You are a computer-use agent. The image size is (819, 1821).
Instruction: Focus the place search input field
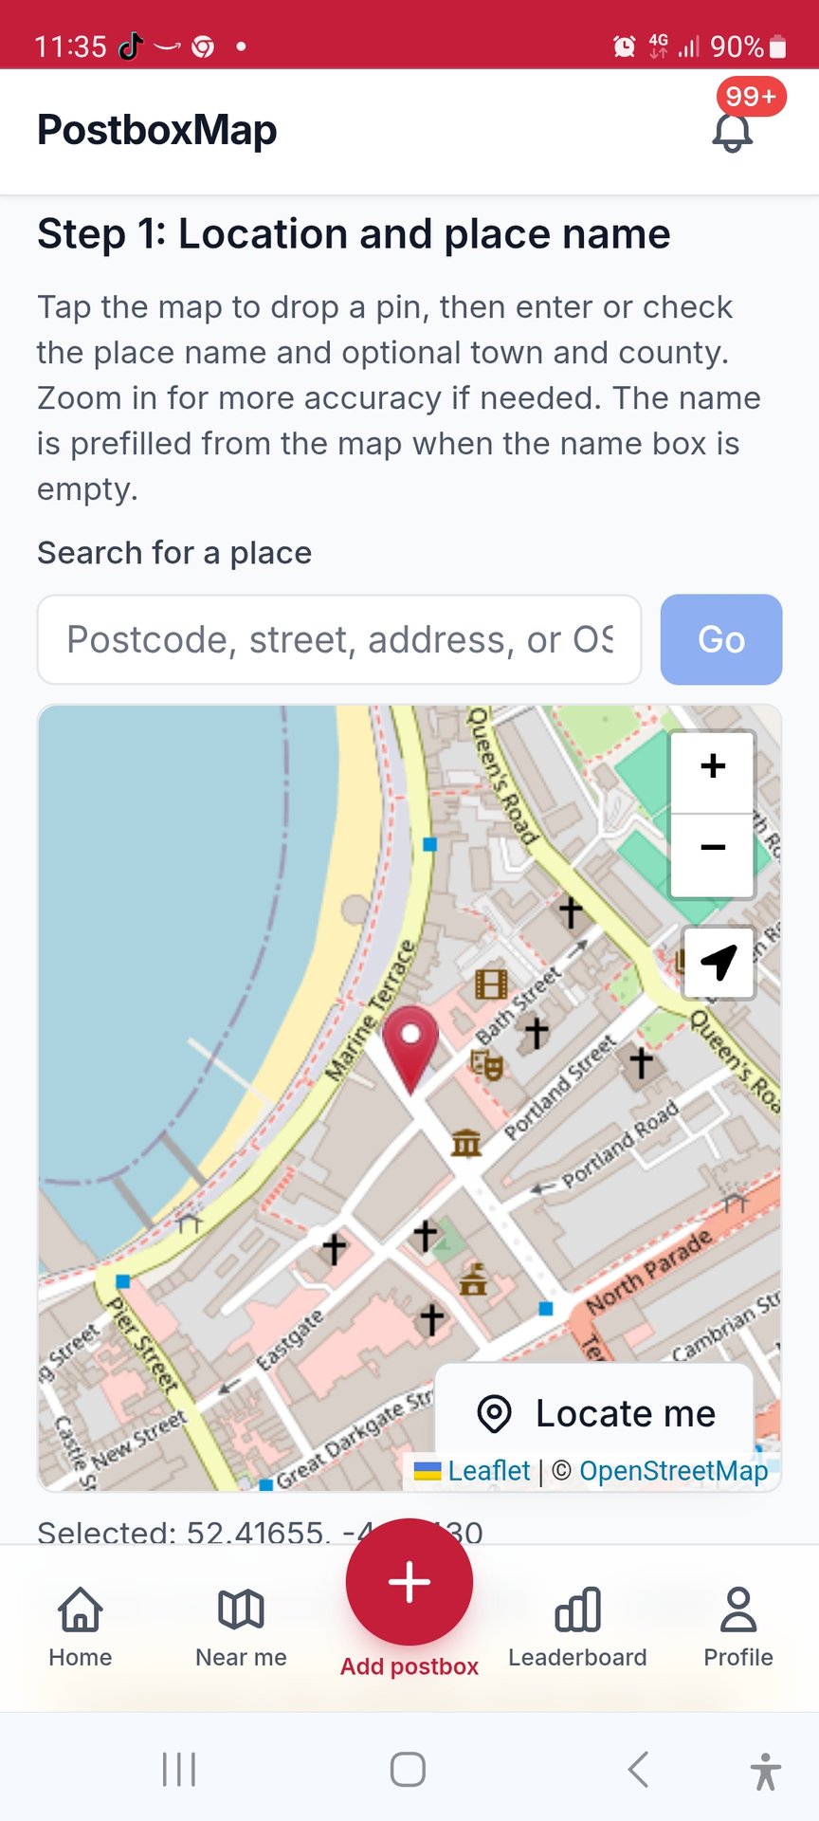339,640
